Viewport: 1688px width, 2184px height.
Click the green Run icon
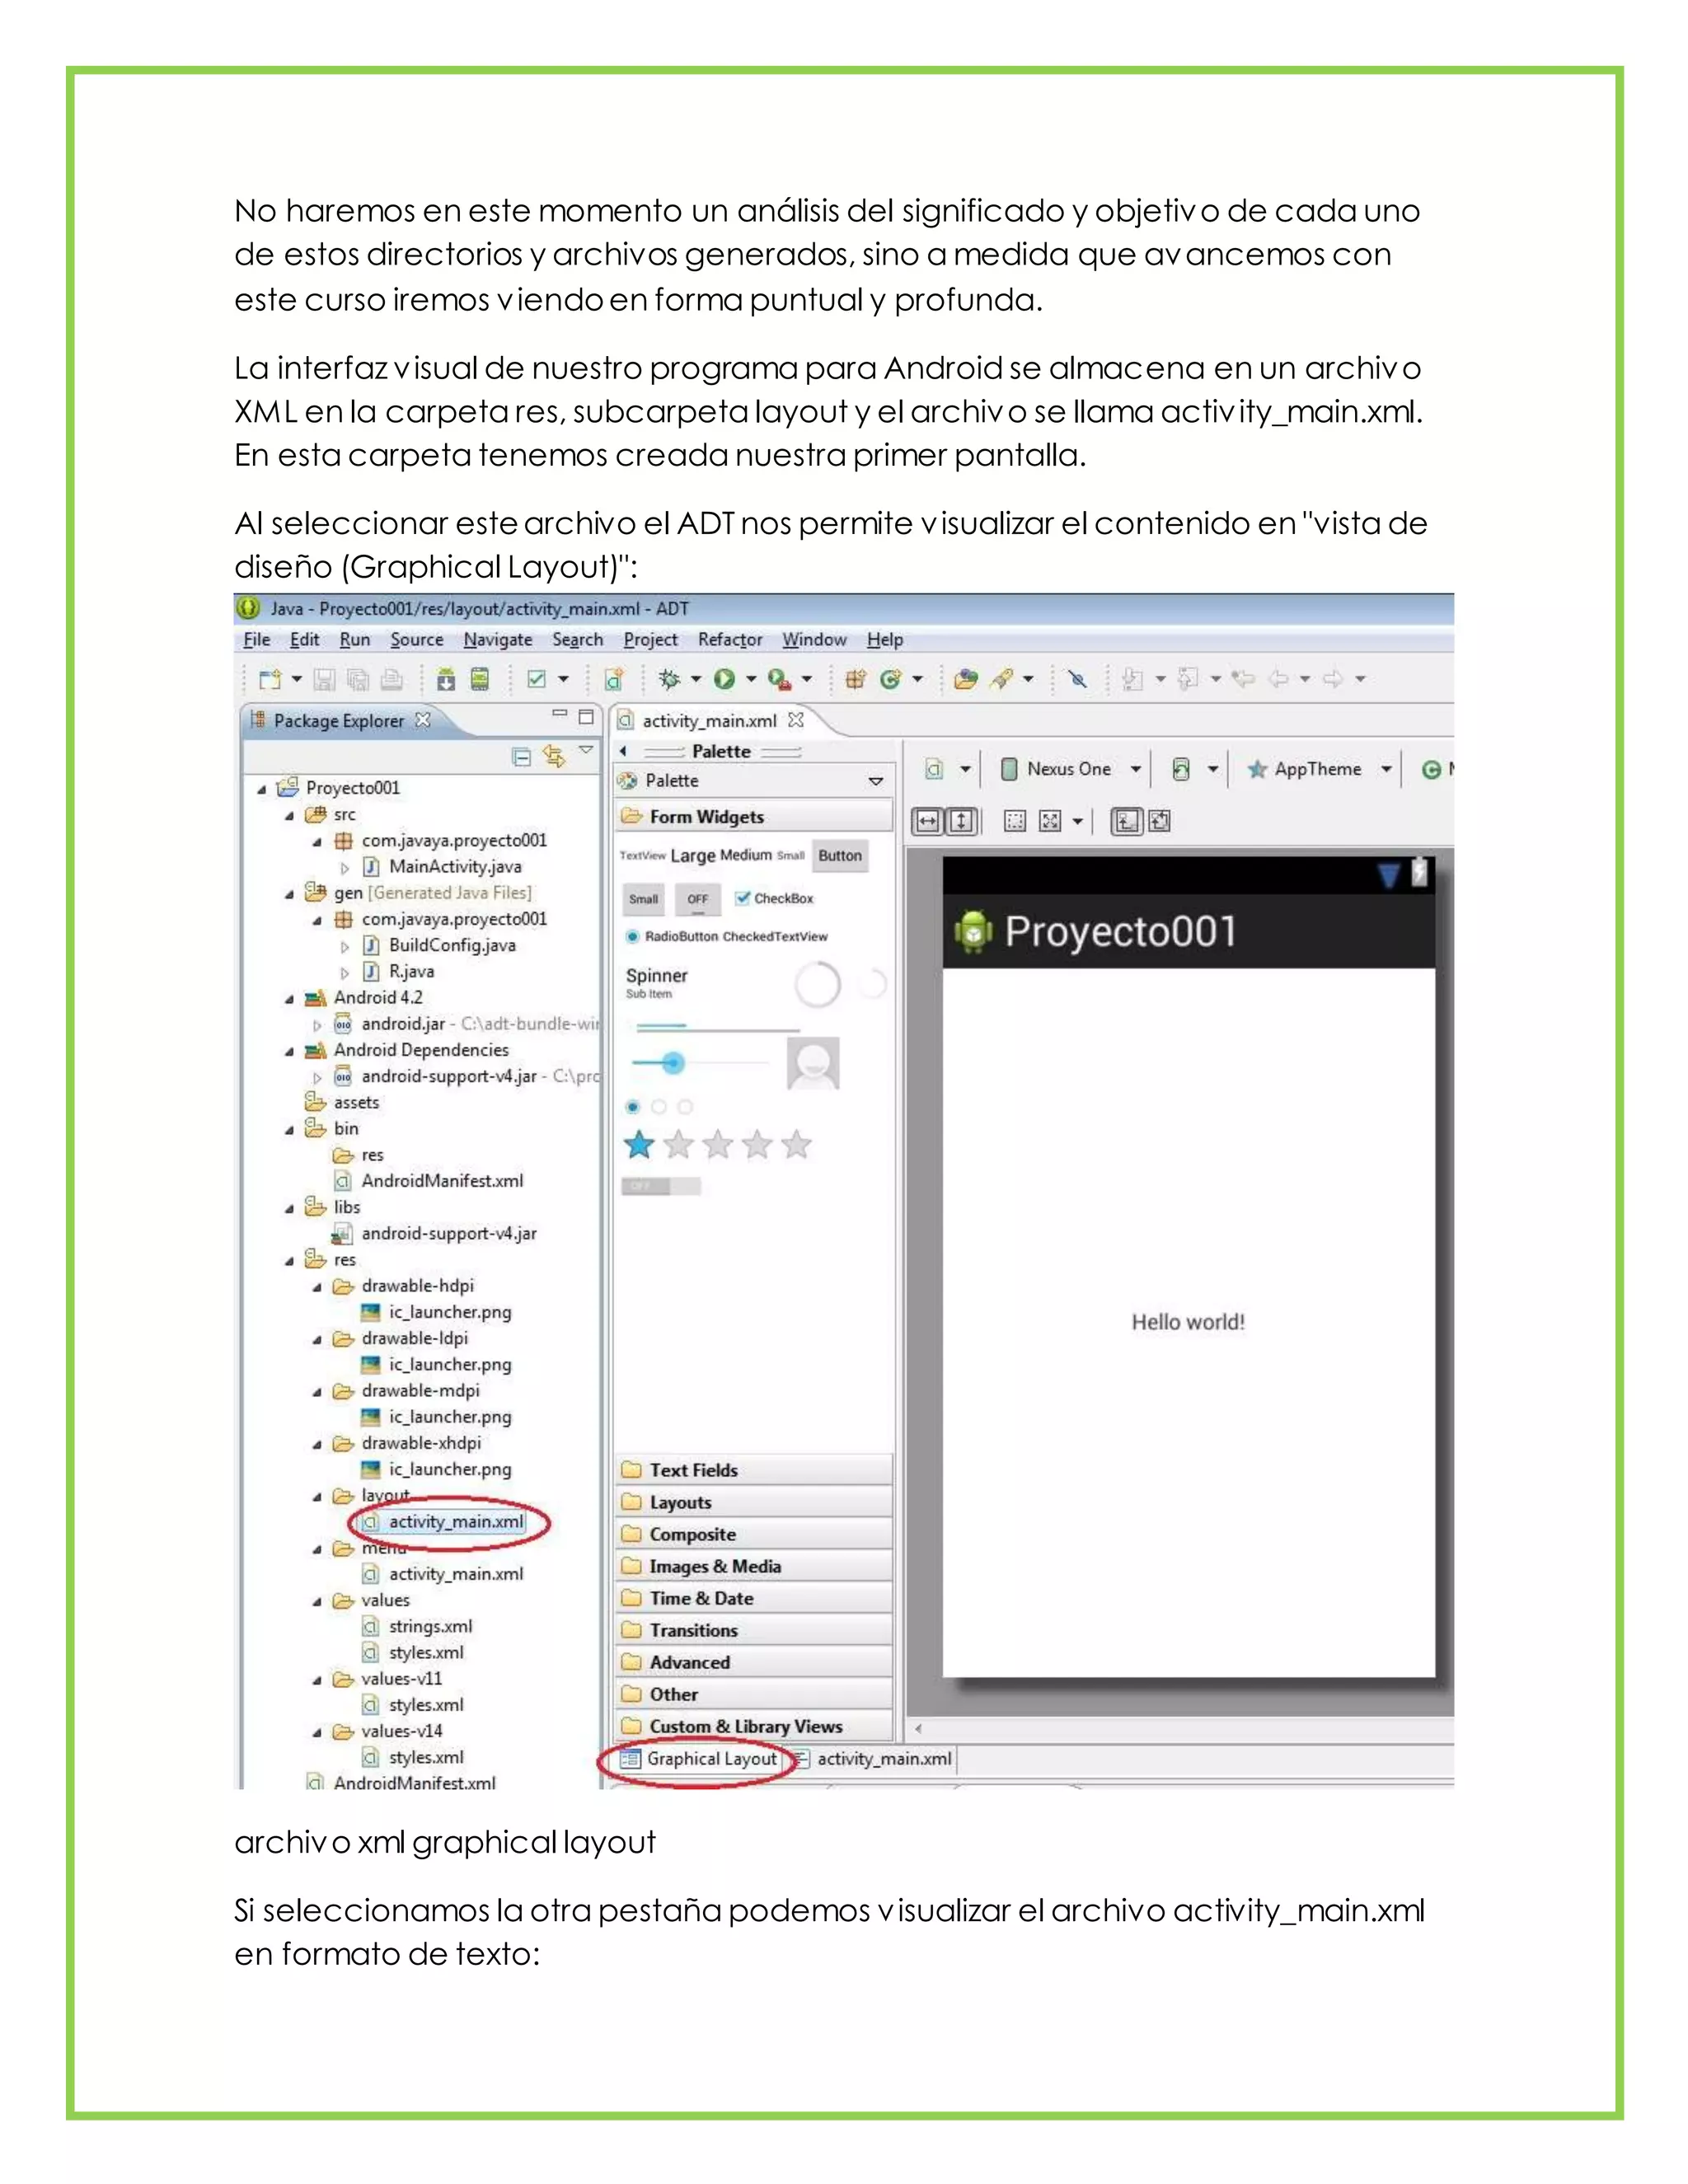pos(724,680)
